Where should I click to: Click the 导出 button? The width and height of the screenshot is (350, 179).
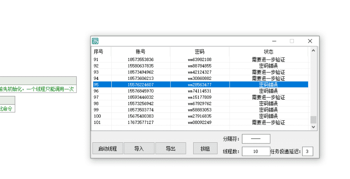coord(171,148)
